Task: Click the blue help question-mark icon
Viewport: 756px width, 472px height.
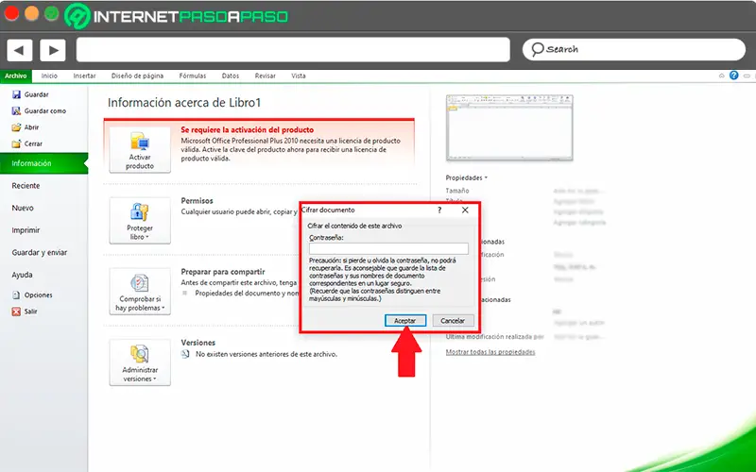Action: tap(734, 76)
